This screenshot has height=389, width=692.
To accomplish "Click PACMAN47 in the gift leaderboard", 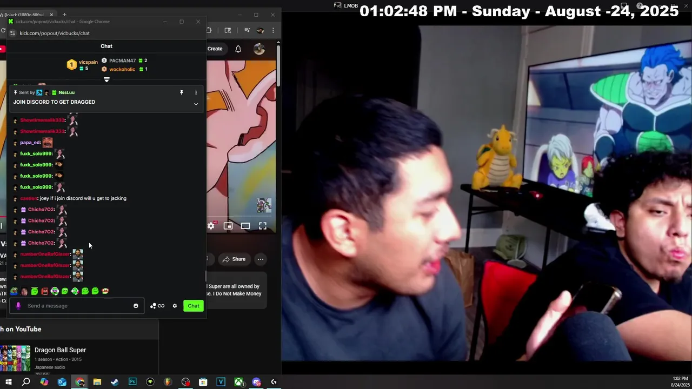I will pos(122,61).
